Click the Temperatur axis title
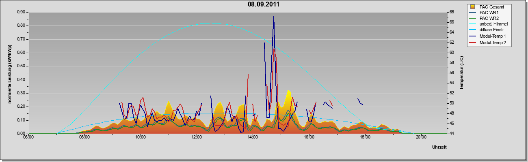 [461, 73]
